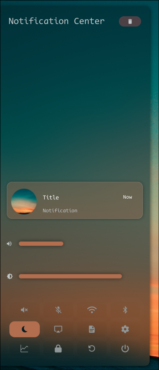The image size is (159, 370).
Task: Click the circular sunset notification thumbnail
Action: click(x=24, y=201)
